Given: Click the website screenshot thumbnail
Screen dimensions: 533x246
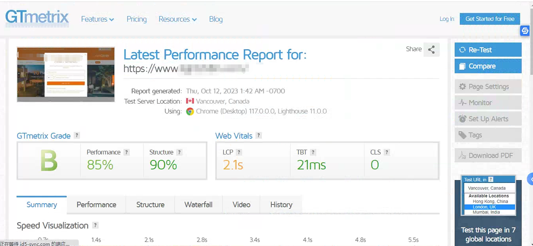Looking at the screenshot, I should click(x=66, y=74).
